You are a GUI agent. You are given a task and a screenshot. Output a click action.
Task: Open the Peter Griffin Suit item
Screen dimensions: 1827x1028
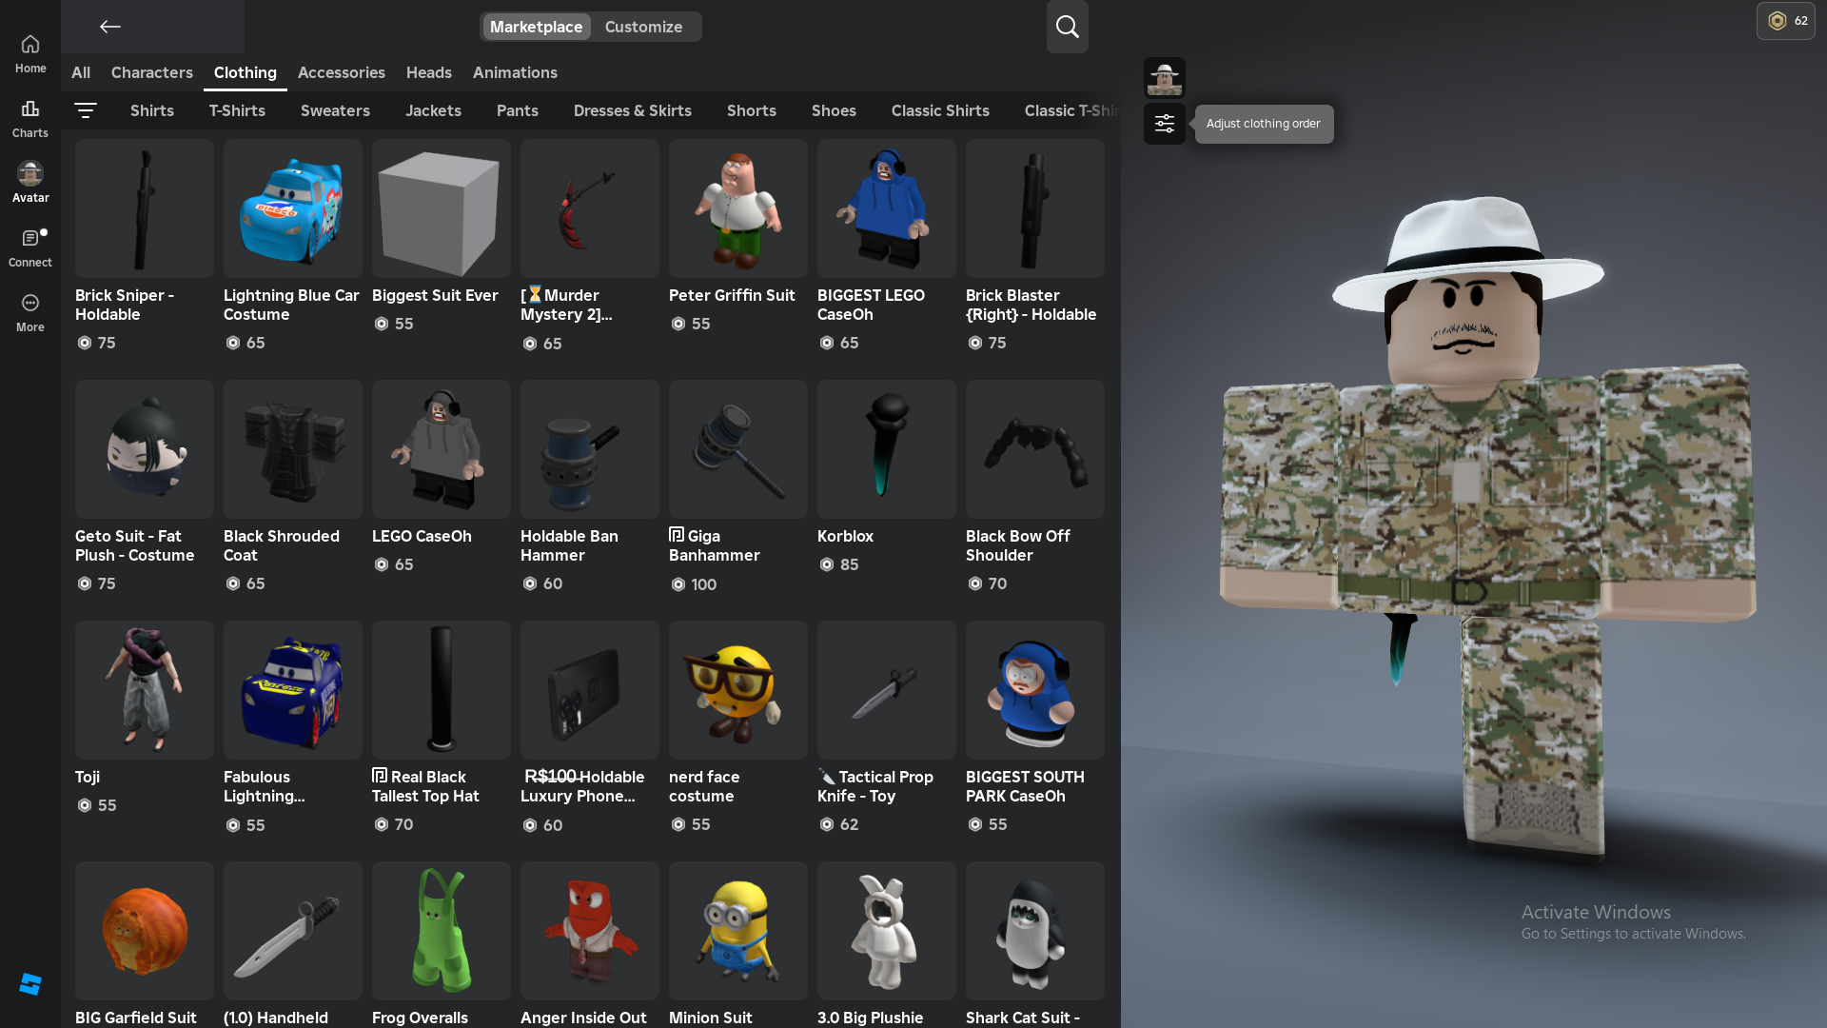pos(737,208)
